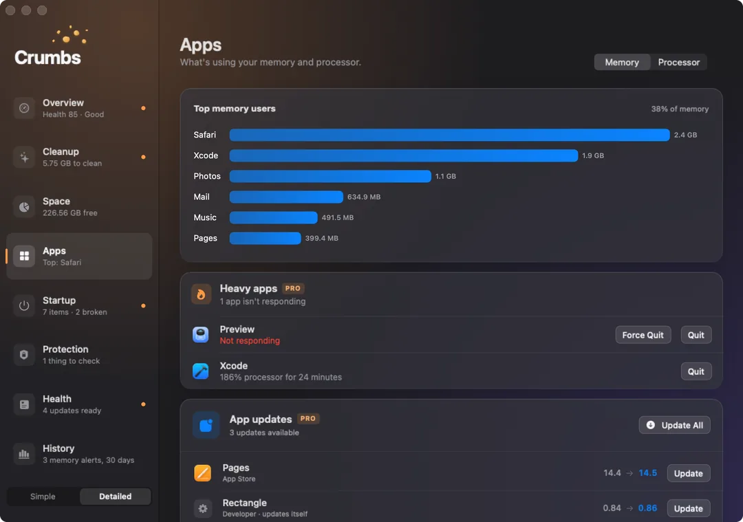Click the Photos memory usage bar
The image size is (743, 522).
coord(330,176)
